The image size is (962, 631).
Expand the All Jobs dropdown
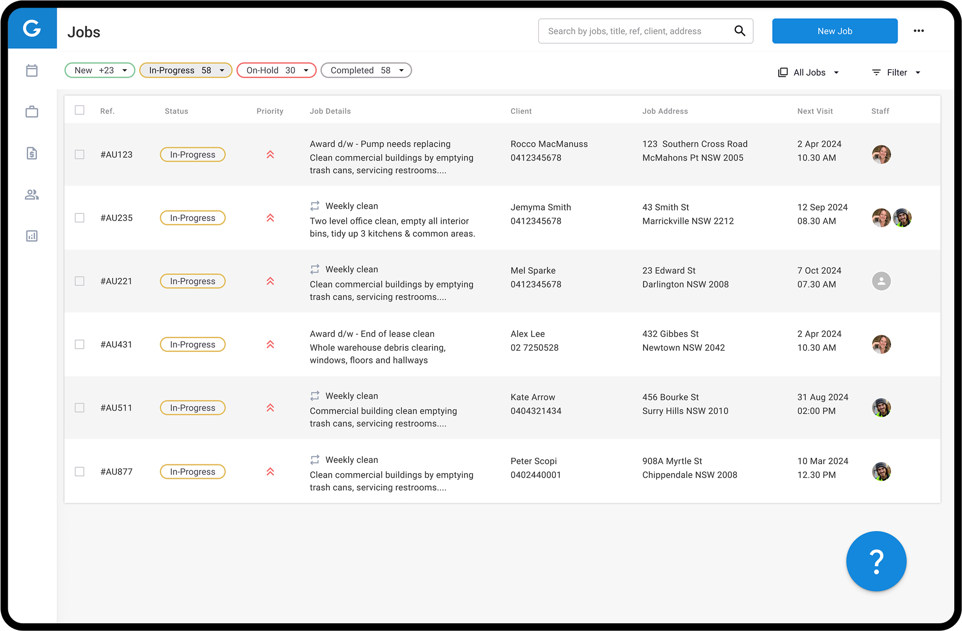(x=808, y=73)
